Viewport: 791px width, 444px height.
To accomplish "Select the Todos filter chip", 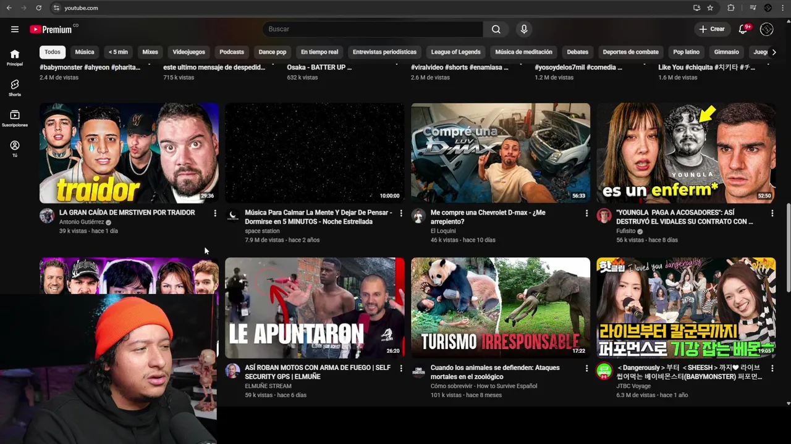I will pyautogui.click(x=53, y=52).
